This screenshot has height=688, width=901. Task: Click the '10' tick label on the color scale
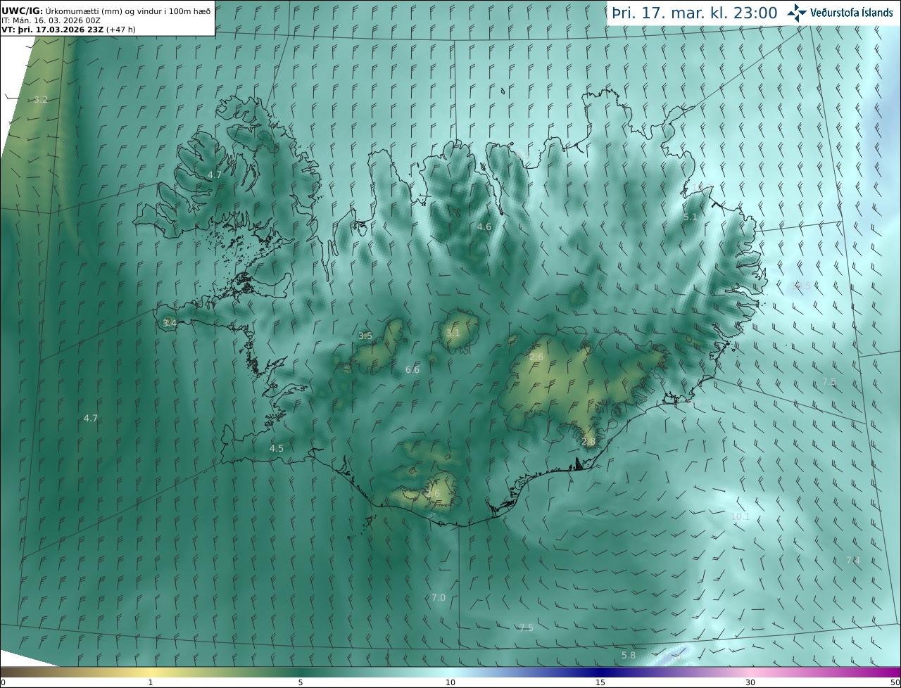pyautogui.click(x=450, y=682)
